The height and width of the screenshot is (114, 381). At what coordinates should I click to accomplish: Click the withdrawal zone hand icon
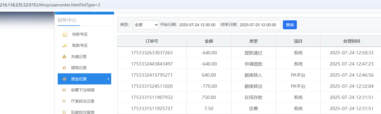point(65,45)
